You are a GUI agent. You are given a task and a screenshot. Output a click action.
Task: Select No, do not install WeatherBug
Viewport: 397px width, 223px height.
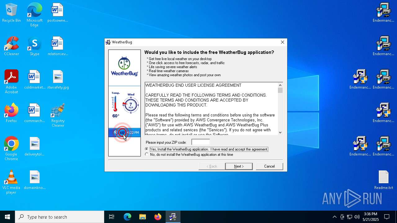coord(189,155)
